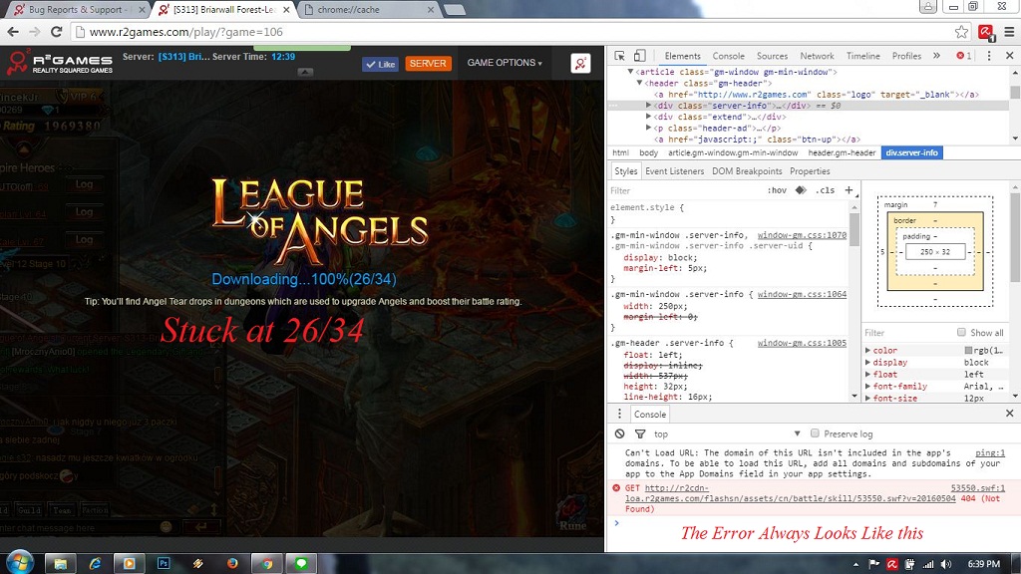The height and width of the screenshot is (574, 1021).
Task: Expand the div class server-info node
Action: (x=650, y=106)
